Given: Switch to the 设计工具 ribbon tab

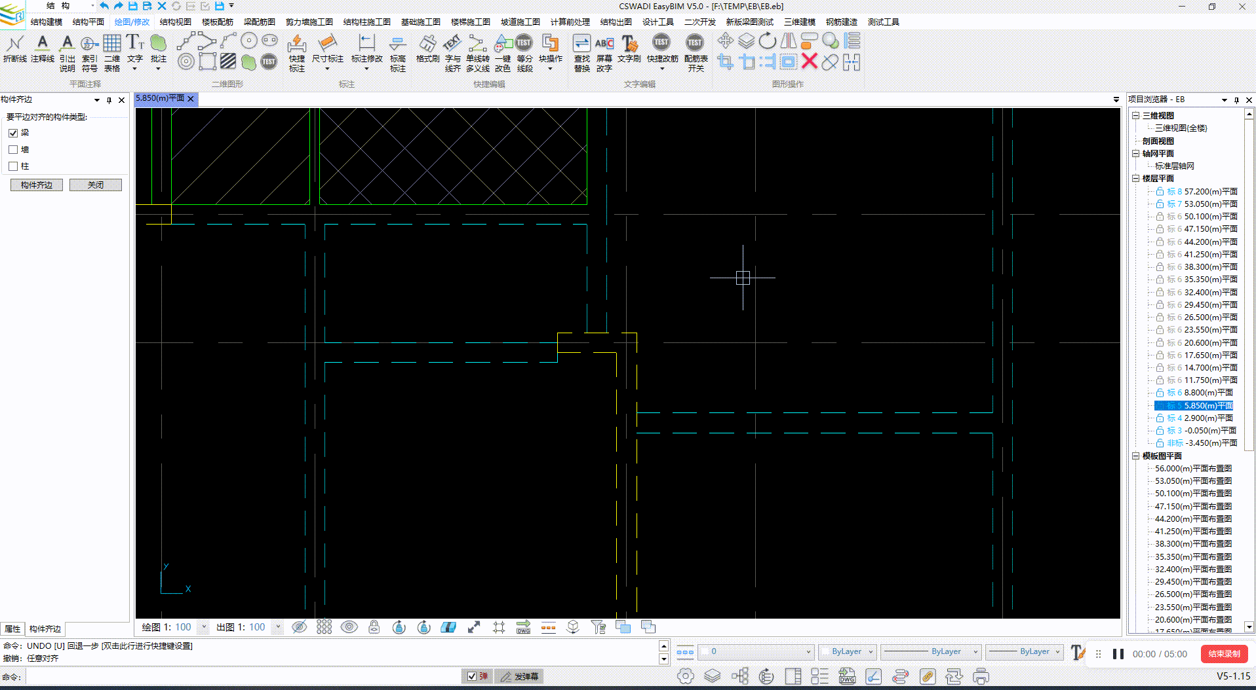Looking at the screenshot, I should coord(658,22).
